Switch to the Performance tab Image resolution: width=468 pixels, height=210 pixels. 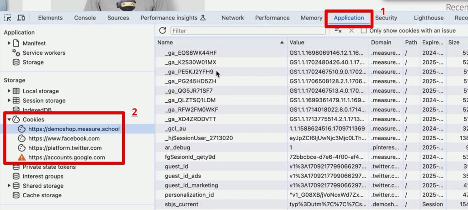[272, 18]
